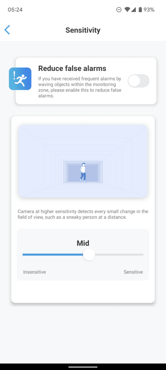Tap the Reduce false alarms heading
The width and height of the screenshot is (166, 370).
point(72,68)
